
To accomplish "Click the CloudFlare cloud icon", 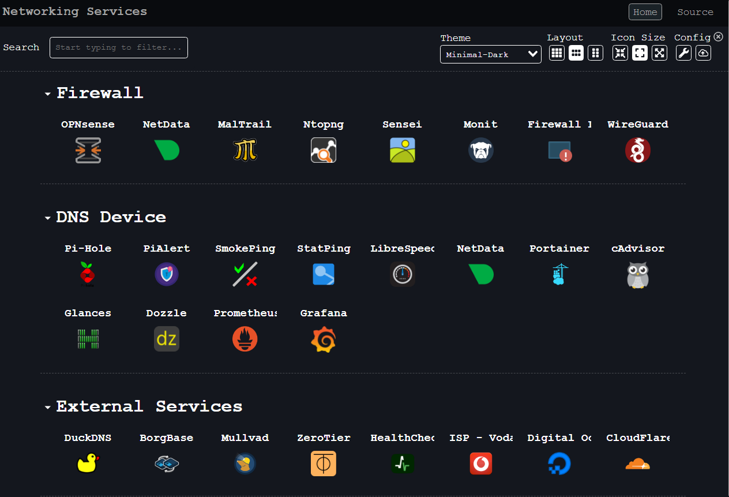I will coord(637,464).
